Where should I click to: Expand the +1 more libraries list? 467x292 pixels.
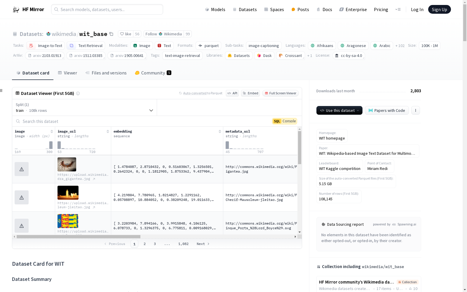click(x=310, y=56)
